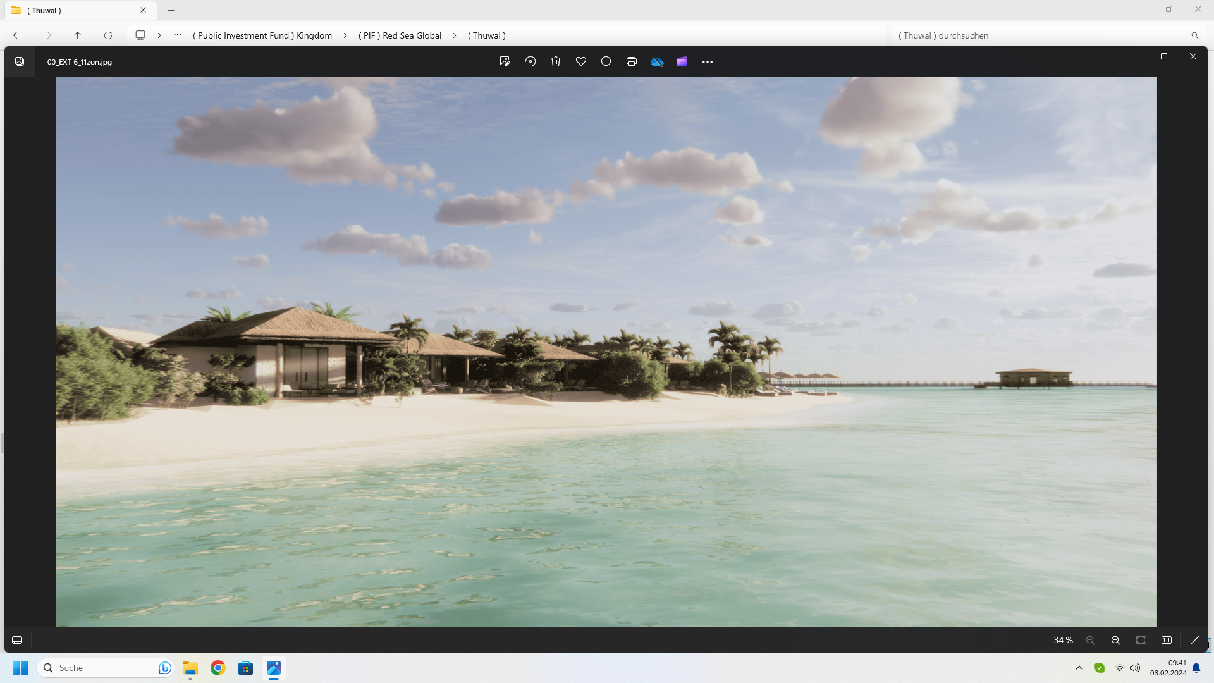Go back in File Explorer
1214x683 pixels.
click(17, 35)
